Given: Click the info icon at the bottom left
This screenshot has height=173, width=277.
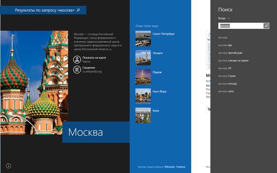Looking at the screenshot, I should coord(8,165).
